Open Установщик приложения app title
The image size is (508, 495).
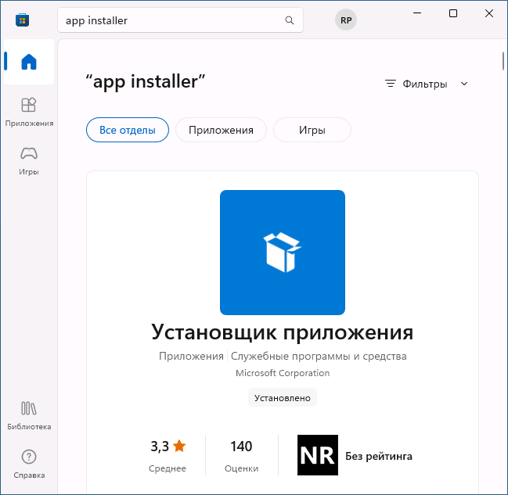282,332
